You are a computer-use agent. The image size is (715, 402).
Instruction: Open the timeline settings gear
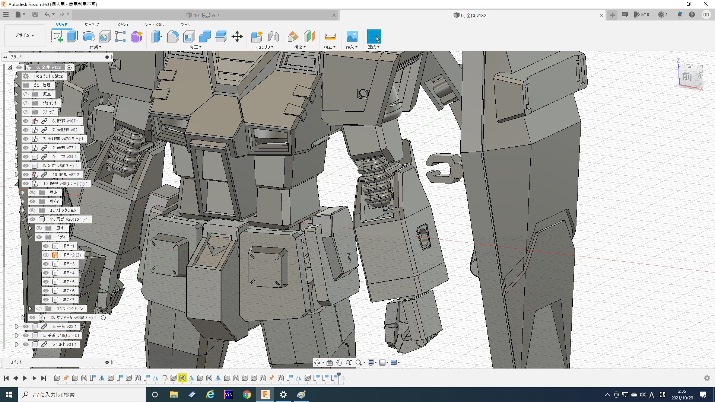[x=707, y=378]
